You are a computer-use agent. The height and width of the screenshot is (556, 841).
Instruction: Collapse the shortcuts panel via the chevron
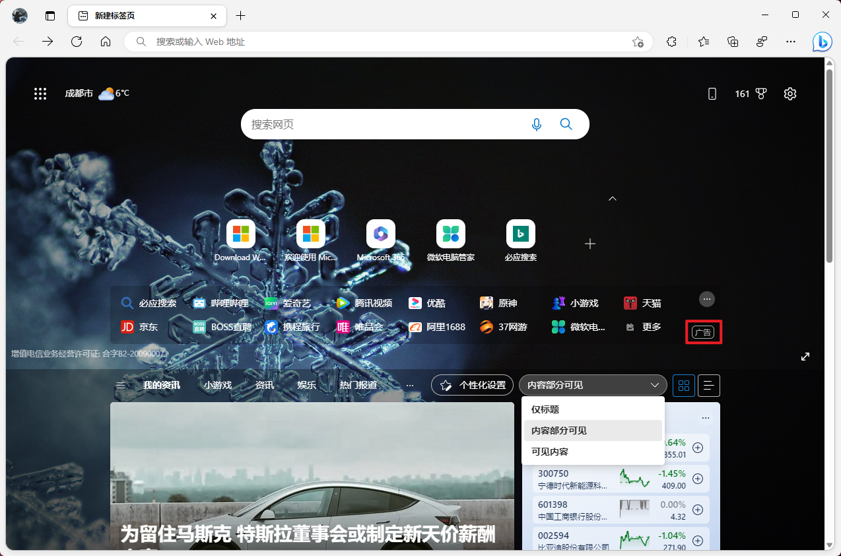pyautogui.click(x=612, y=197)
